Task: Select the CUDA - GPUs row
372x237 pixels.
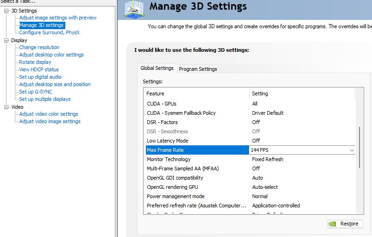Action: 250,104
